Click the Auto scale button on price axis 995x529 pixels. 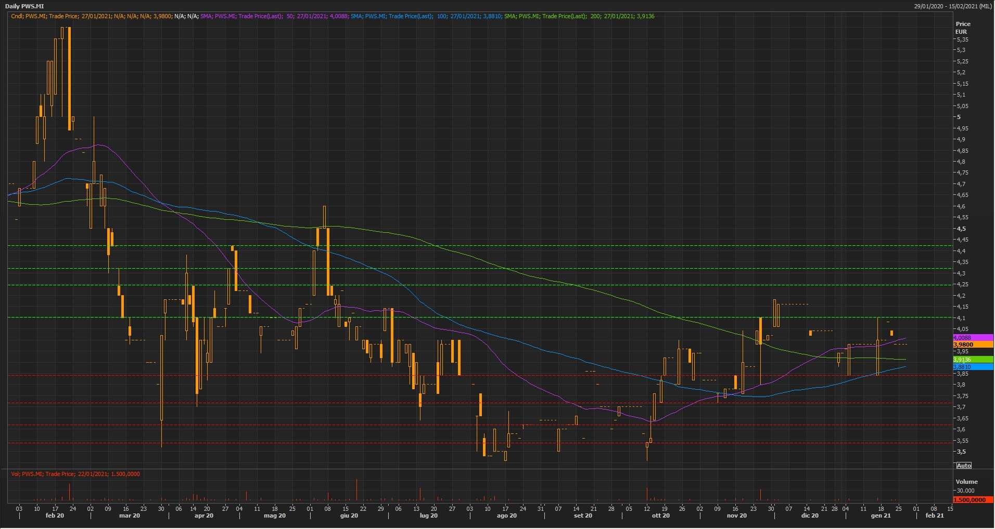(x=964, y=466)
